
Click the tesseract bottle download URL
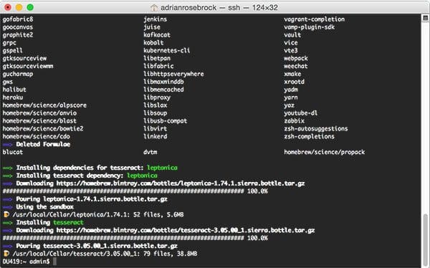tap(186, 230)
